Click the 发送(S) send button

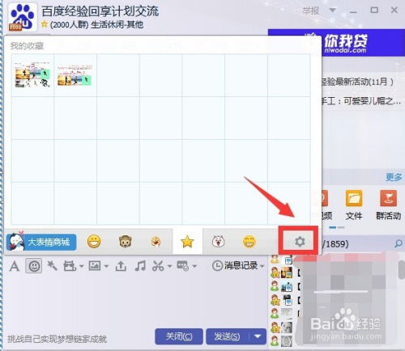tap(228, 336)
